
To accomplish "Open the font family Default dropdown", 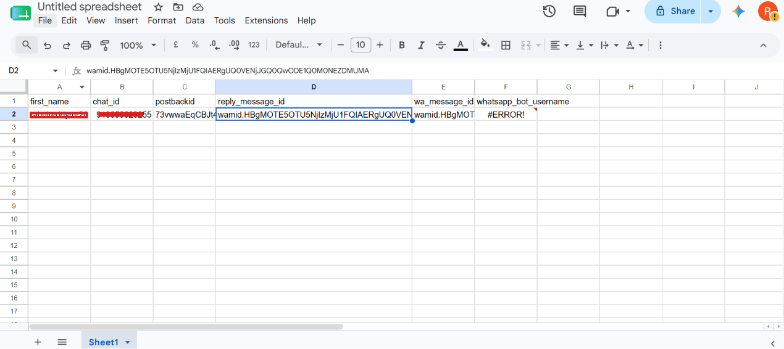I will point(299,45).
